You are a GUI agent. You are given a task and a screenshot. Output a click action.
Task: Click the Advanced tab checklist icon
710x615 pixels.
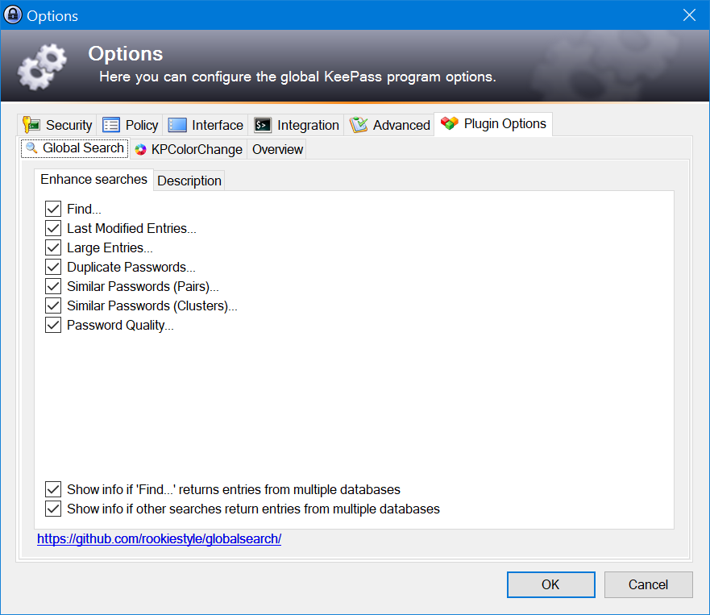(359, 125)
